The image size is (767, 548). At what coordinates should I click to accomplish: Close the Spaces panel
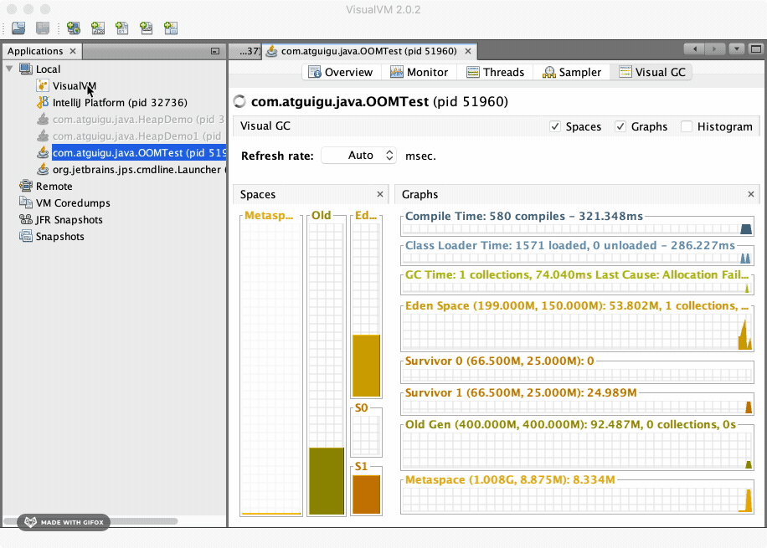click(x=380, y=194)
